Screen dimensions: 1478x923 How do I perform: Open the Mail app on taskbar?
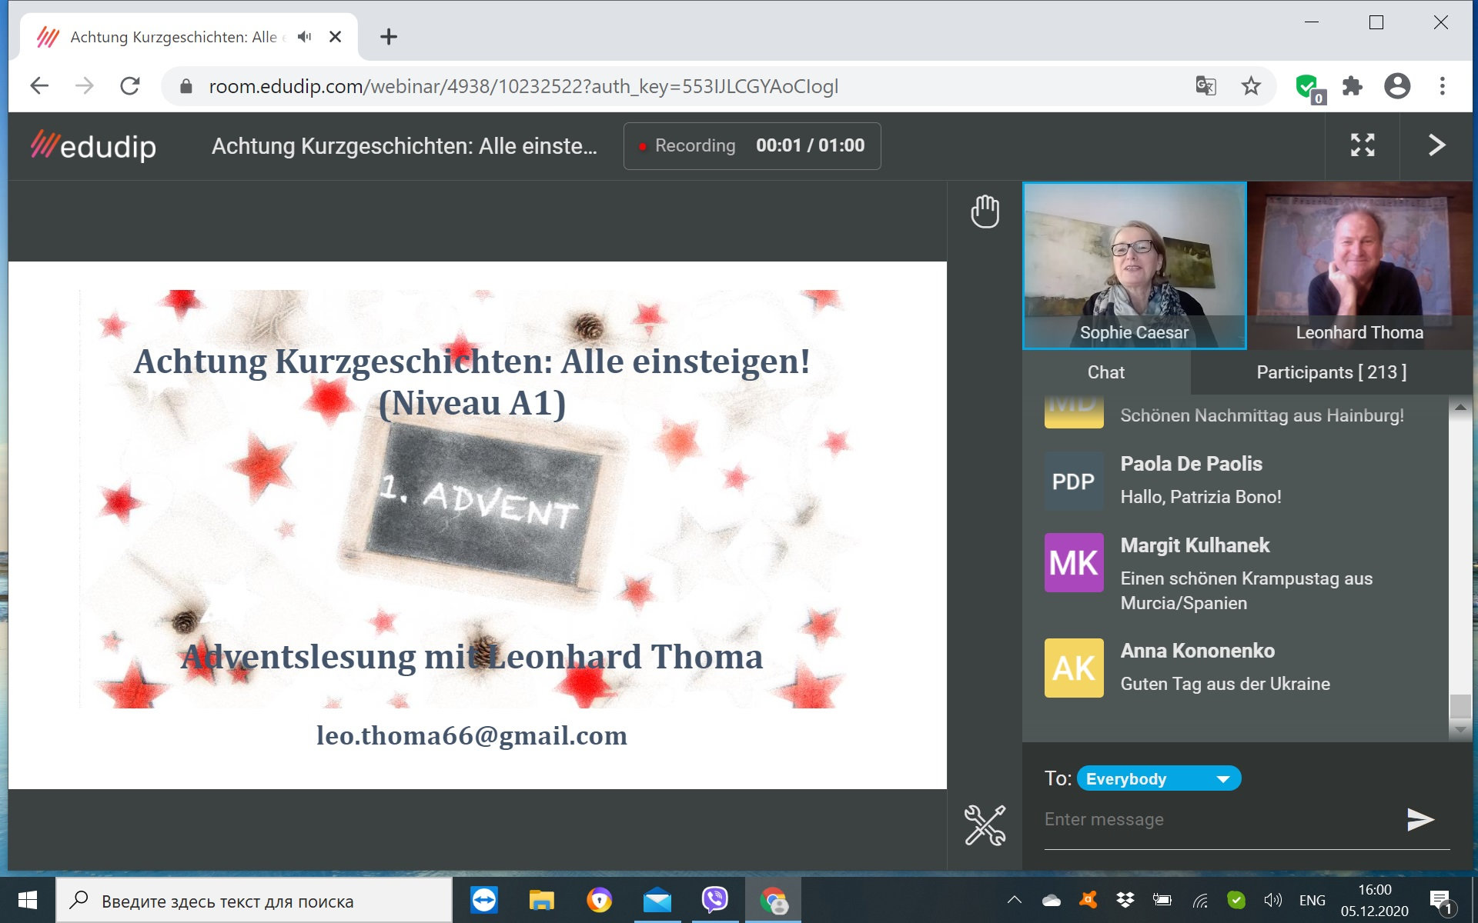pos(657,900)
